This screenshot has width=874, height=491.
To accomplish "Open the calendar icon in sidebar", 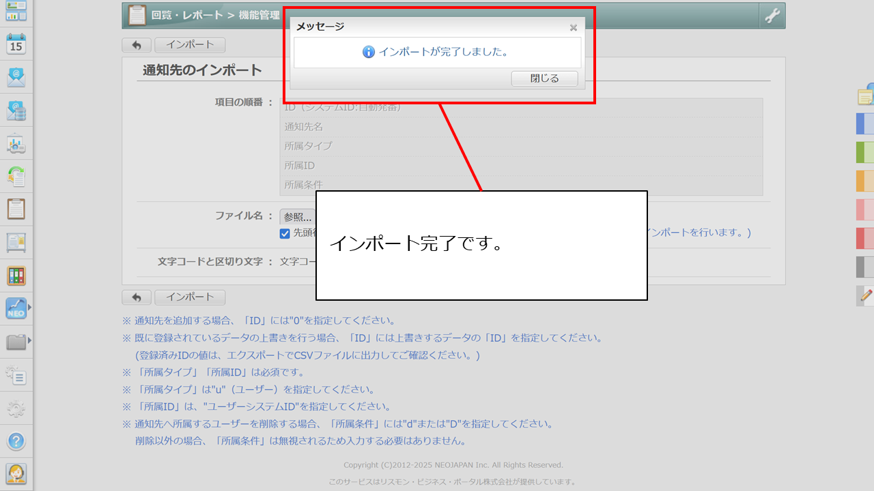I will pyautogui.click(x=16, y=44).
